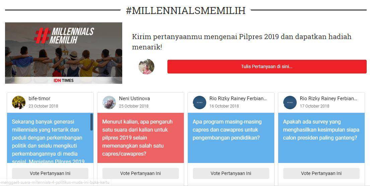Open Rio Rizky name on 16 October card

click(x=238, y=99)
